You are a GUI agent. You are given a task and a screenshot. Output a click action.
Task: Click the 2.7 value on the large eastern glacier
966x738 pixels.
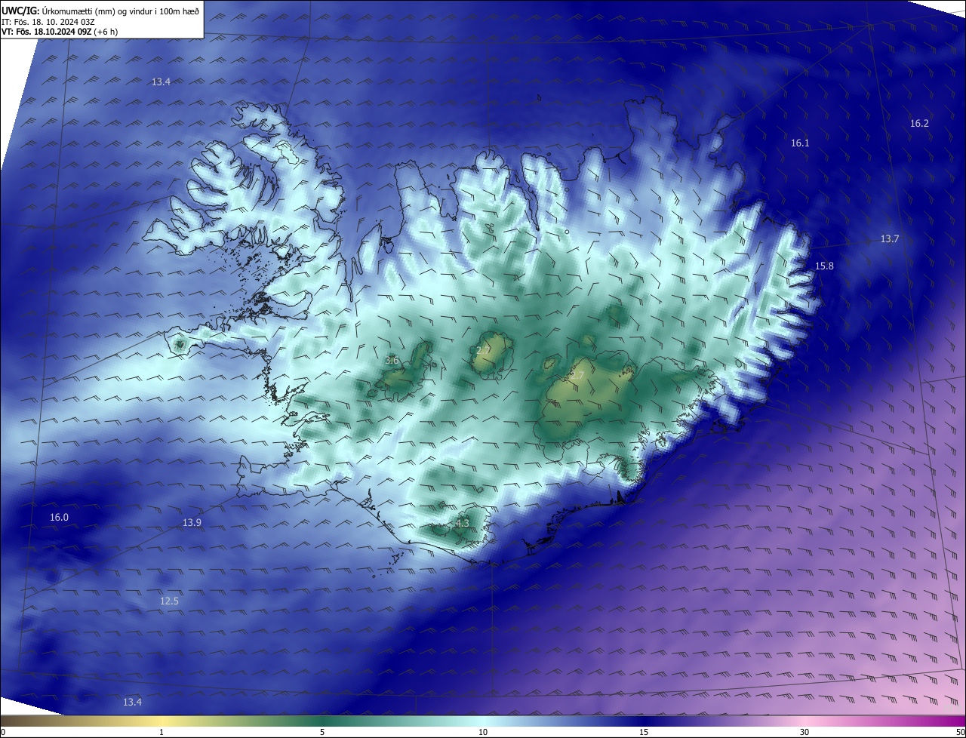coord(577,375)
